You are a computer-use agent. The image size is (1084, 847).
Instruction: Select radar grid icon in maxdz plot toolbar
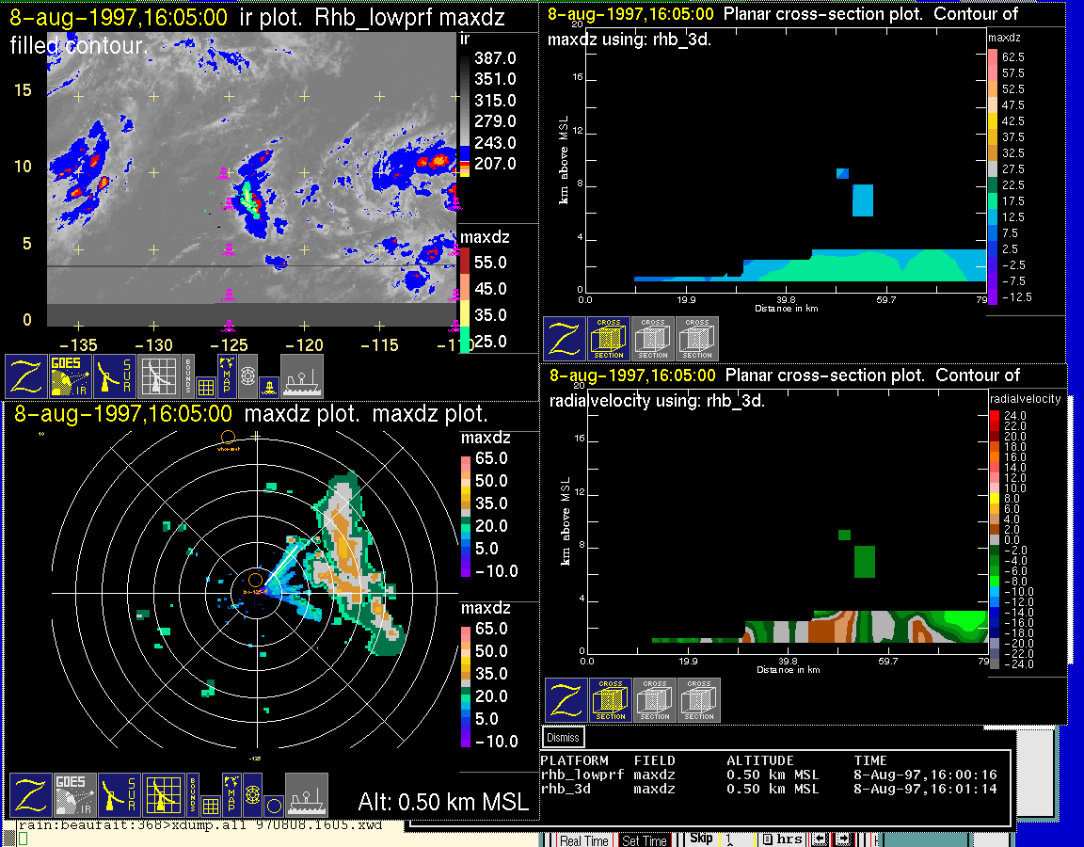(164, 794)
